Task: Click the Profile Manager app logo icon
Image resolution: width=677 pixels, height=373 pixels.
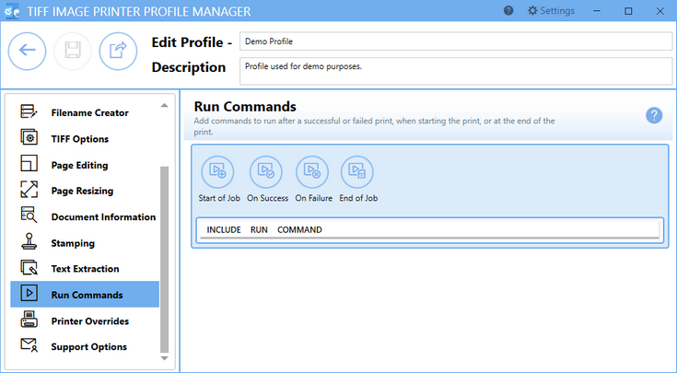Action: [x=12, y=11]
